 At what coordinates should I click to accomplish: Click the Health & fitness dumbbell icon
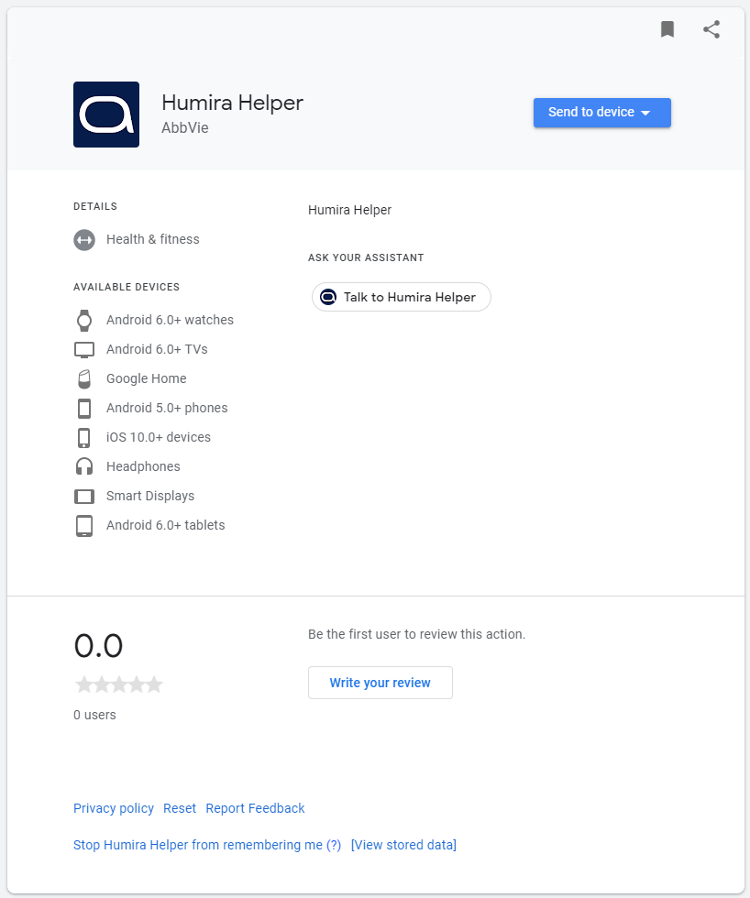pyautogui.click(x=84, y=240)
